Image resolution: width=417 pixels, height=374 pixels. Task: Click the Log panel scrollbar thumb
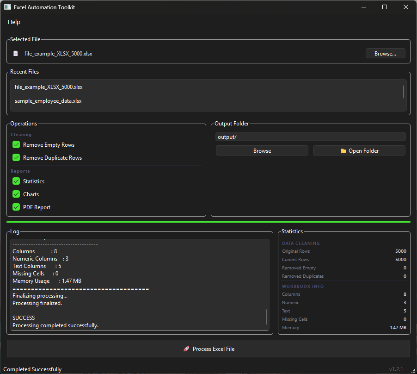(266, 317)
